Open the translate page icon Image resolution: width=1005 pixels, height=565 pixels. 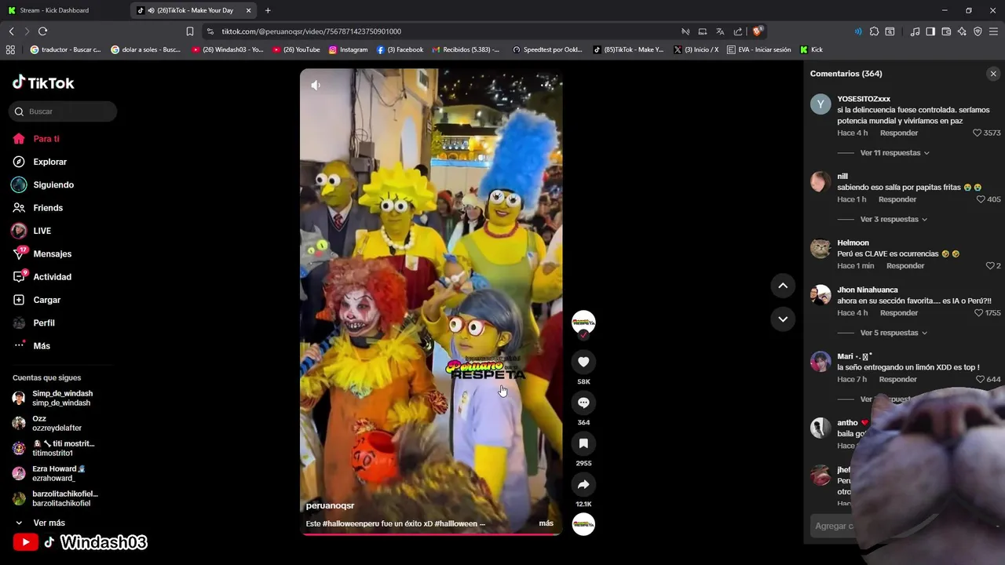click(x=720, y=31)
